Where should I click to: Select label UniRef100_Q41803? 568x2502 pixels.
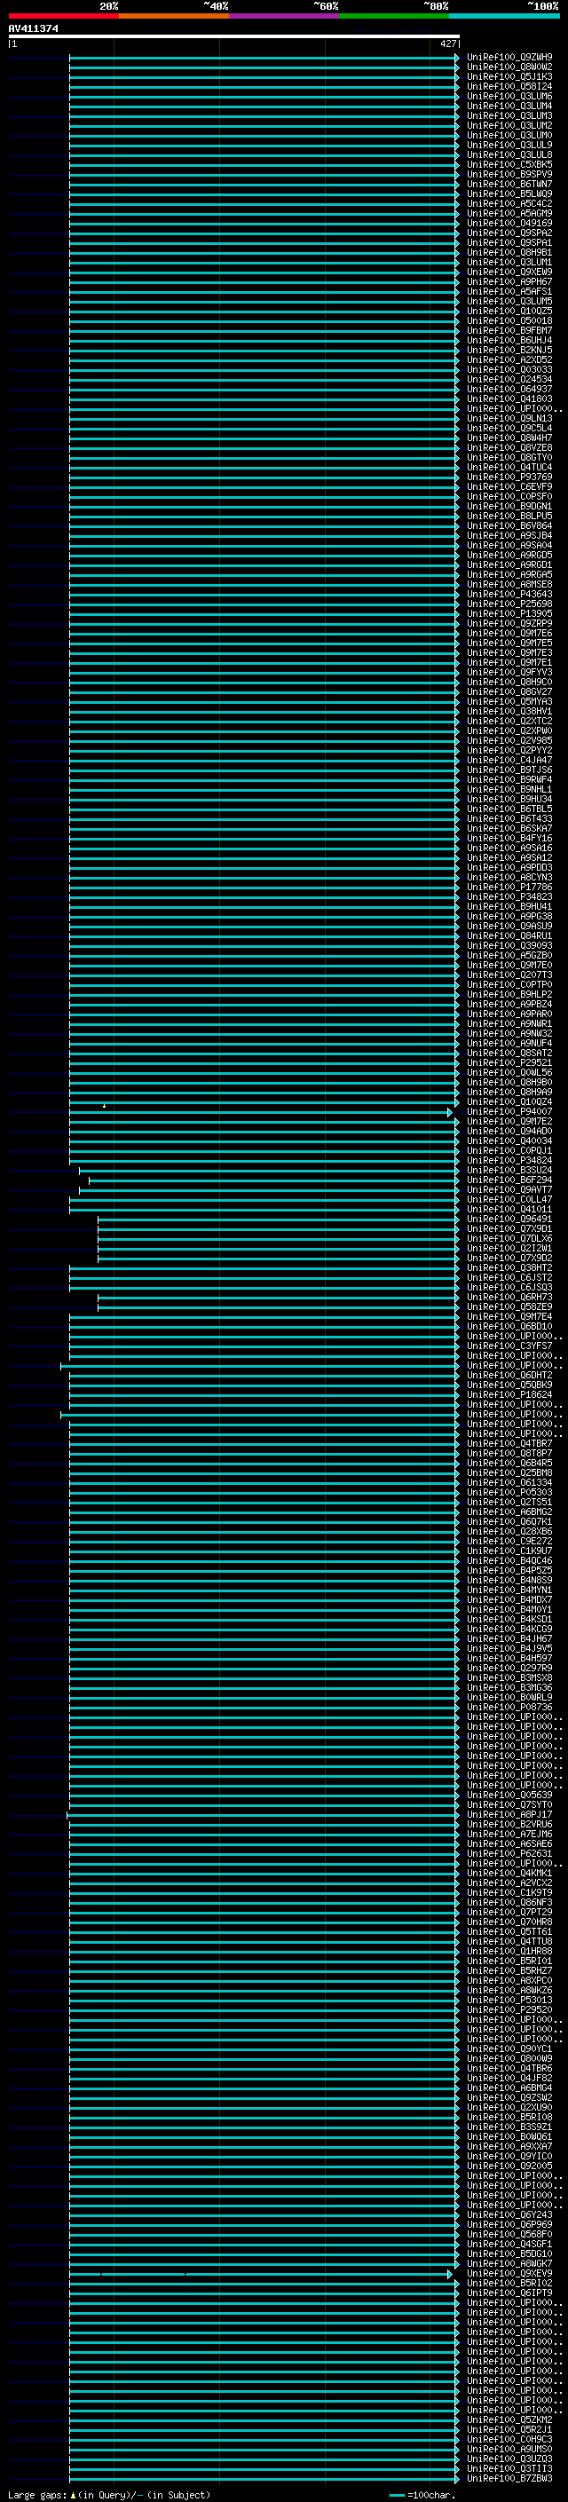coord(509,399)
